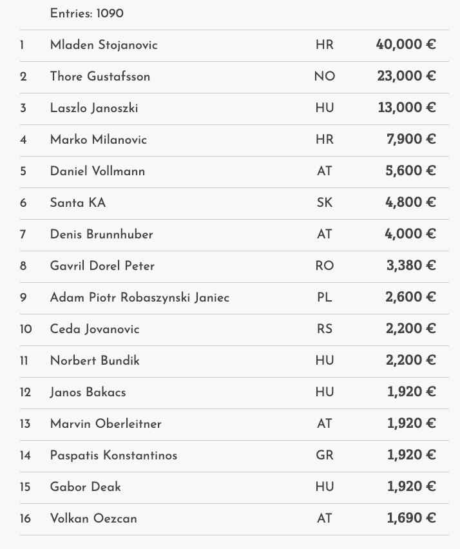Select Volkan Oezcan in last place
Image resolution: width=460 pixels, height=549 pixels.
[93, 519]
